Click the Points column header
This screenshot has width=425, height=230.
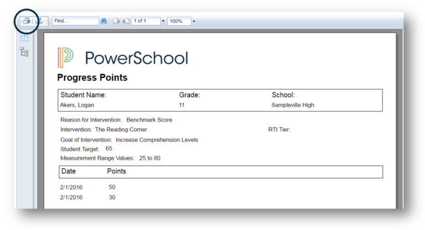point(116,171)
